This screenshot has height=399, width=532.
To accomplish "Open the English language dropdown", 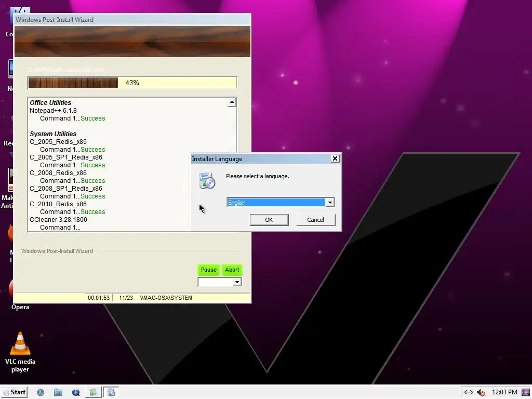I will (x=330, y=203).
